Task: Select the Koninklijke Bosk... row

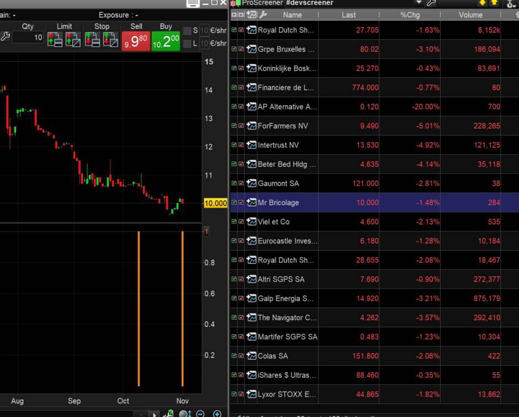Action: tap(375, 68)
